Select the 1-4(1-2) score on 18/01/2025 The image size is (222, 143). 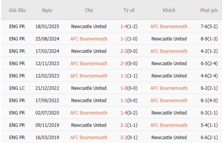tap(129, 26)
